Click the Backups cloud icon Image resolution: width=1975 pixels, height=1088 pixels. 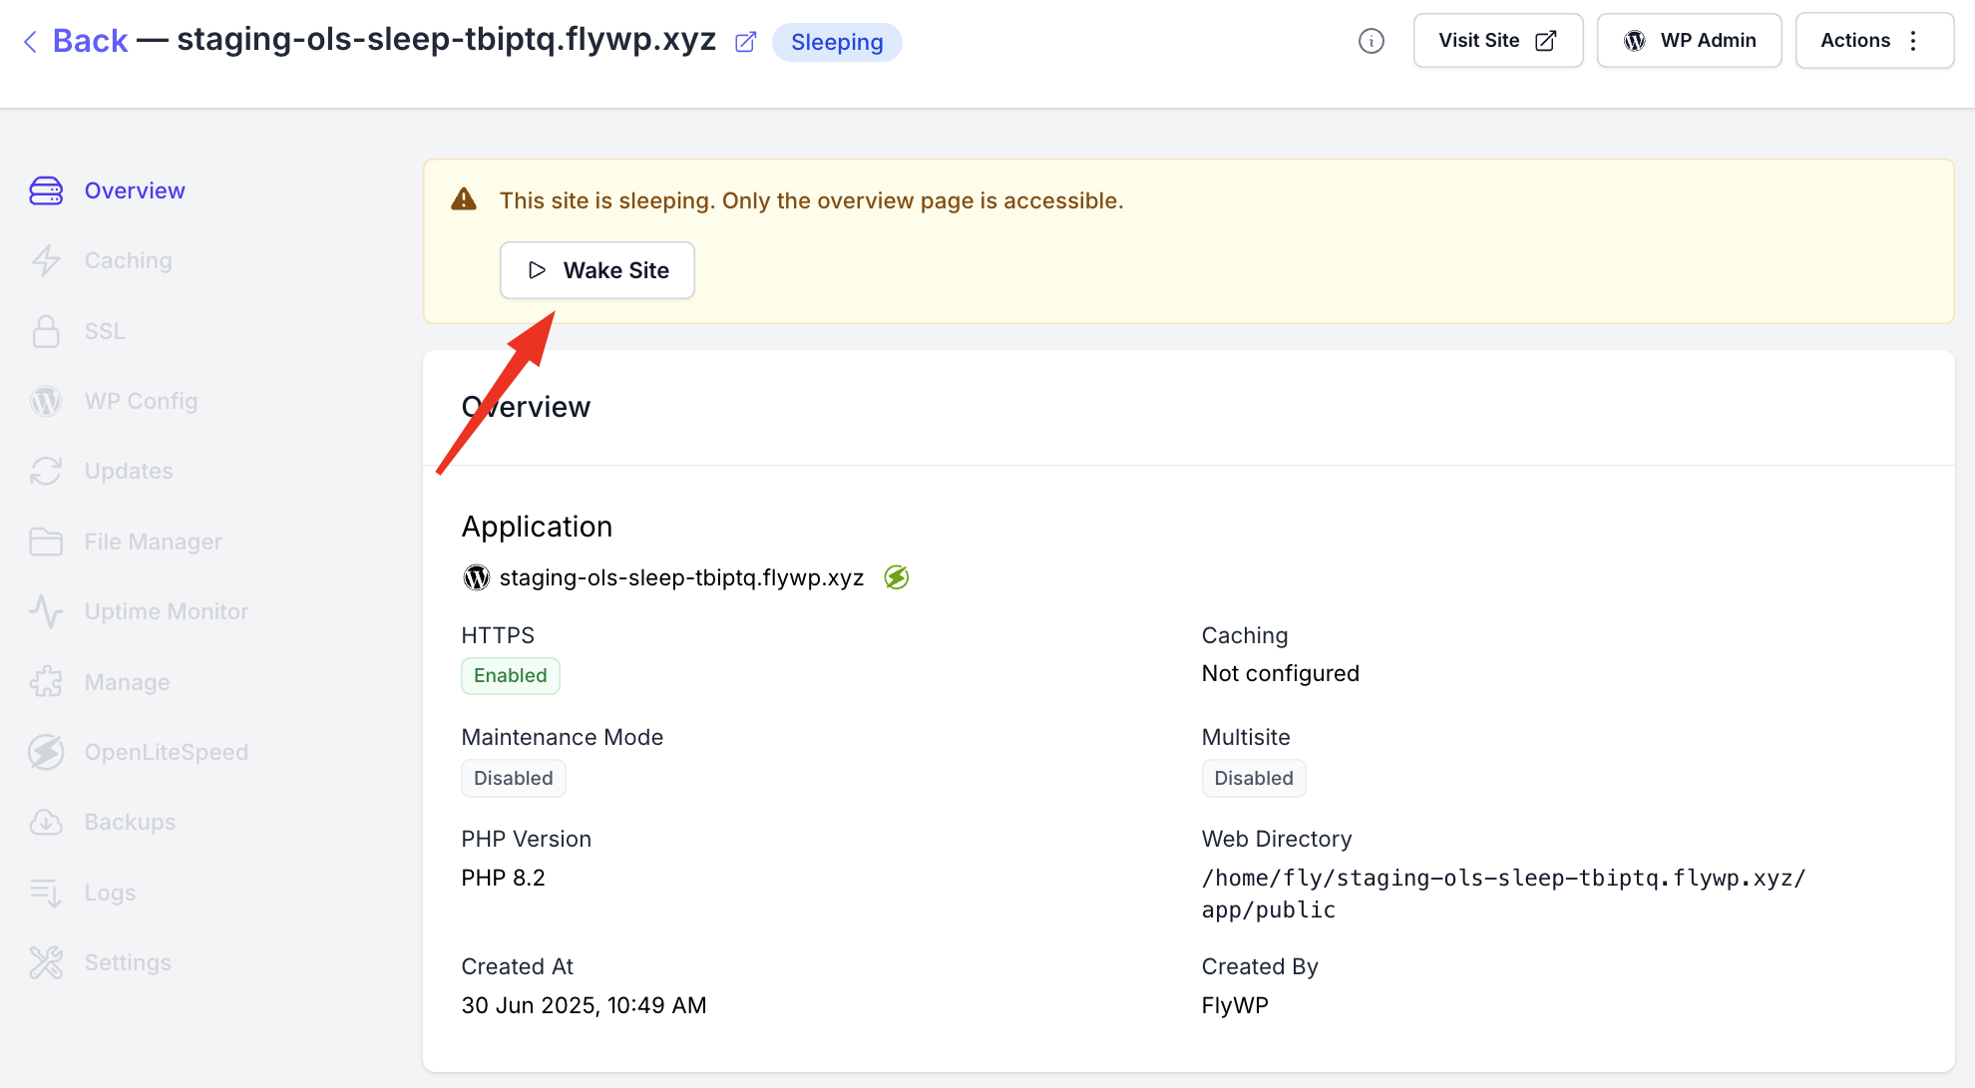(46, 822)
